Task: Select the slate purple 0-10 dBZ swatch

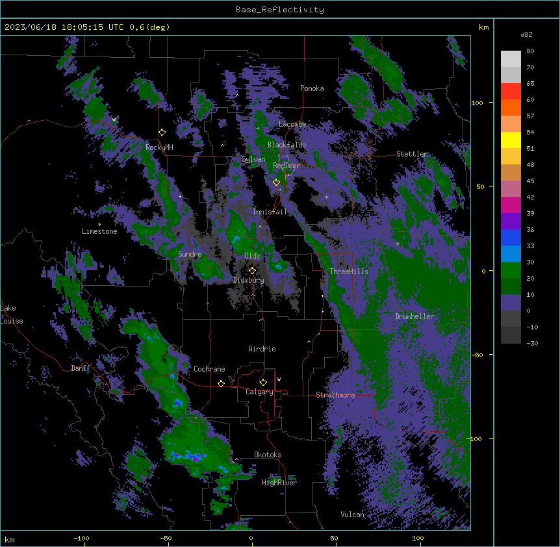Action: tap(511, 303)
